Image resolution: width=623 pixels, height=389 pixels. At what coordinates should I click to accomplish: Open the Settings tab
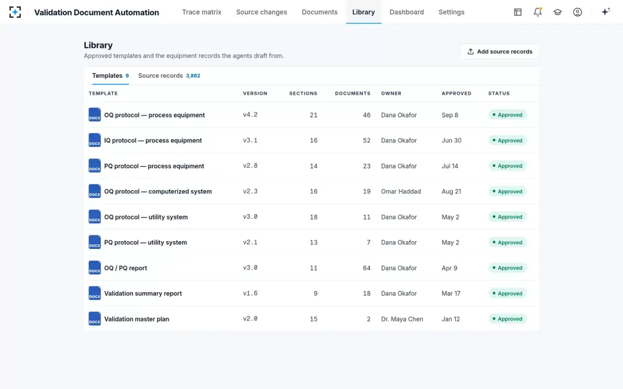[451, 12]
